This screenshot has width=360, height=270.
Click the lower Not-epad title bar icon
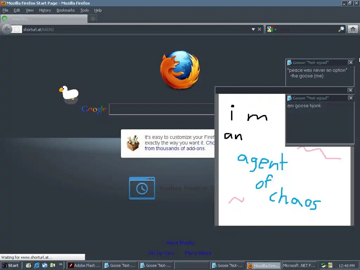289,98
